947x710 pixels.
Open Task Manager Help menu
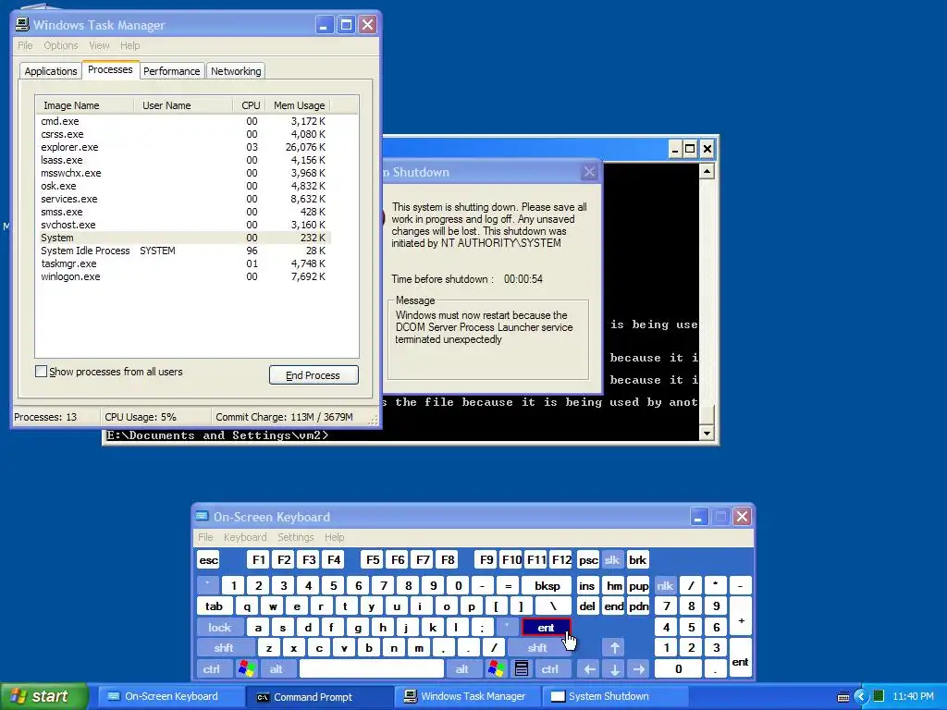pos(129,45)
